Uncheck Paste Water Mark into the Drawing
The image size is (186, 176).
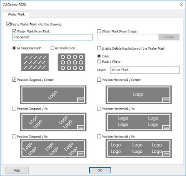tap(8, 24)
